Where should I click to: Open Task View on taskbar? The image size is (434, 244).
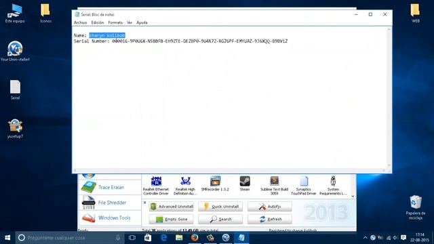[x=132, y=238]
